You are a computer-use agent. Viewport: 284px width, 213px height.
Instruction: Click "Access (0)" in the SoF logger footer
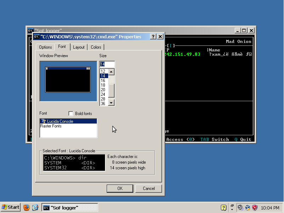tap(180, 140)
